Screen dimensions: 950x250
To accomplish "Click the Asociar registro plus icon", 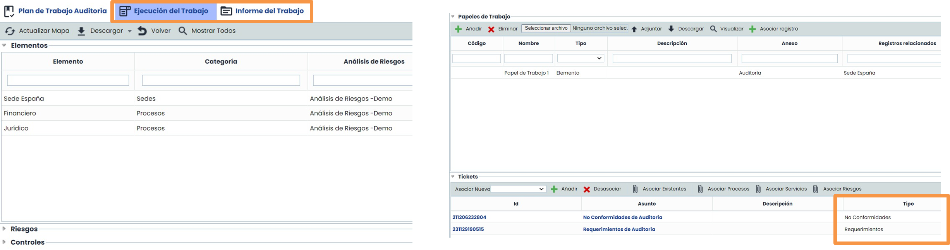I will click(752, 29).
